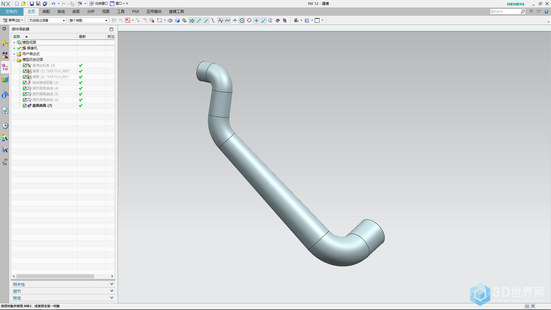Open the File (文件(F)) menu
551x310 pixels.
click(11, 11)
